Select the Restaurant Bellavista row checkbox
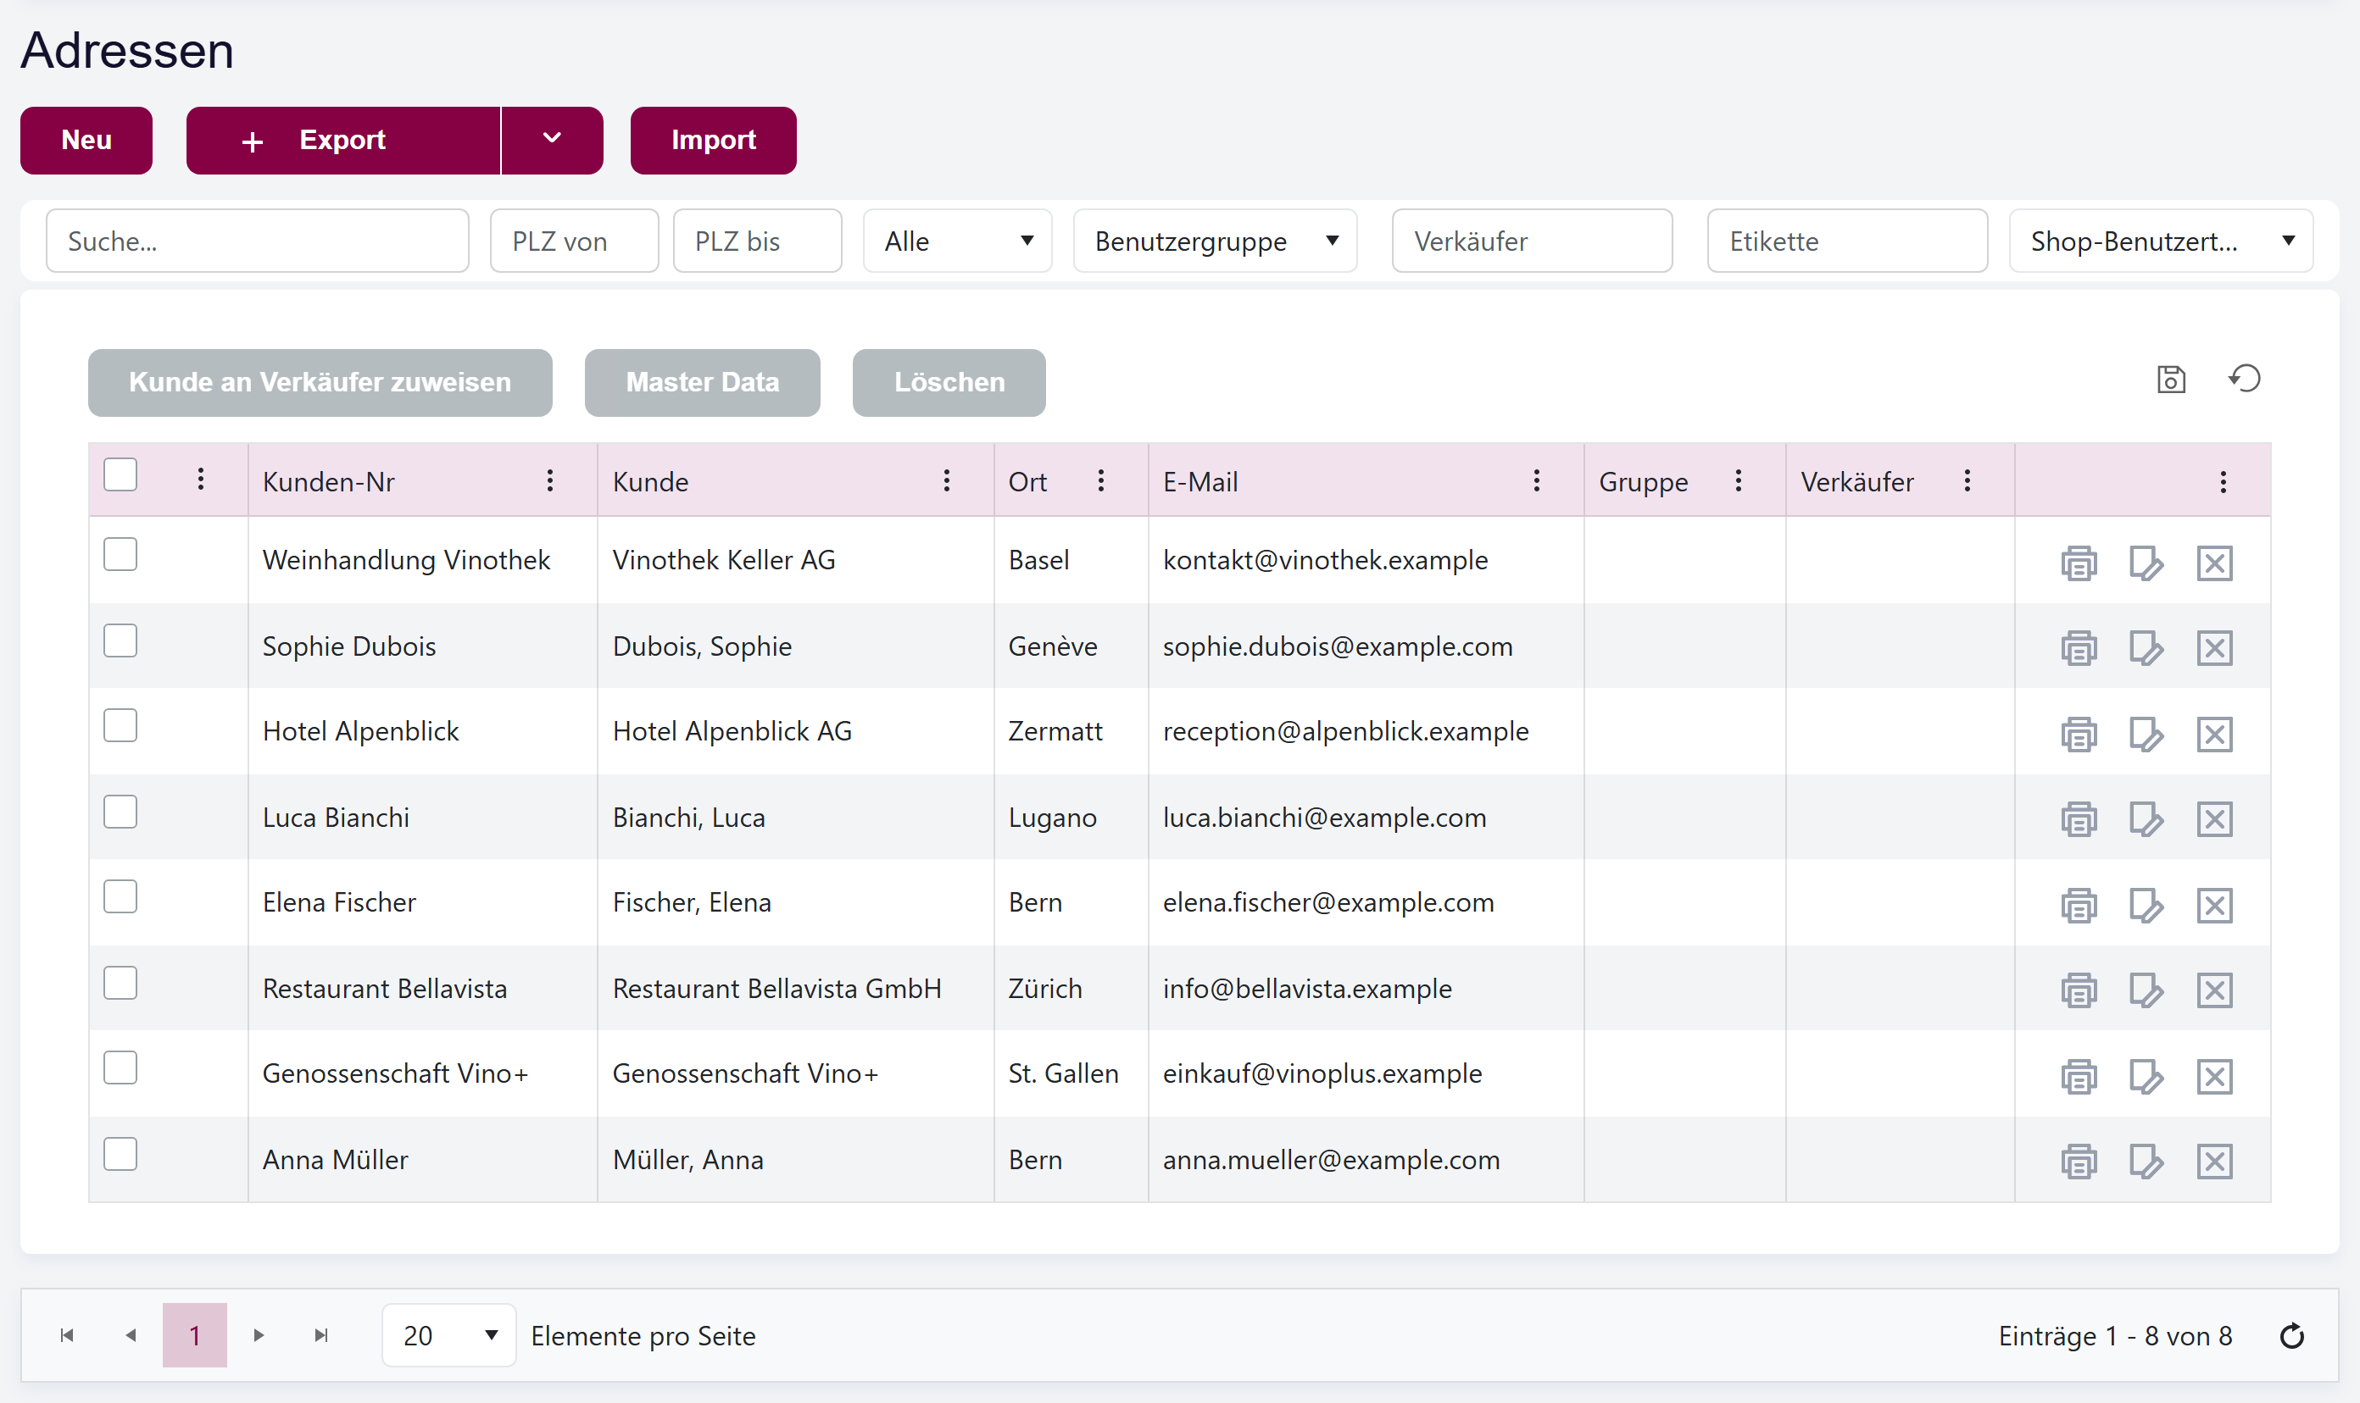The width and height of the screenshot is (2360, 1403). (x=120, y=984)
